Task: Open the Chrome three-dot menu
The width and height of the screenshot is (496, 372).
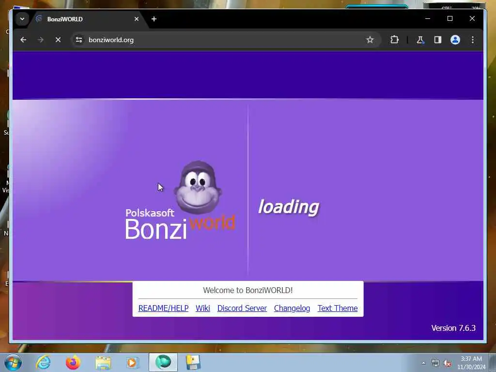Action: click(473, 40)
